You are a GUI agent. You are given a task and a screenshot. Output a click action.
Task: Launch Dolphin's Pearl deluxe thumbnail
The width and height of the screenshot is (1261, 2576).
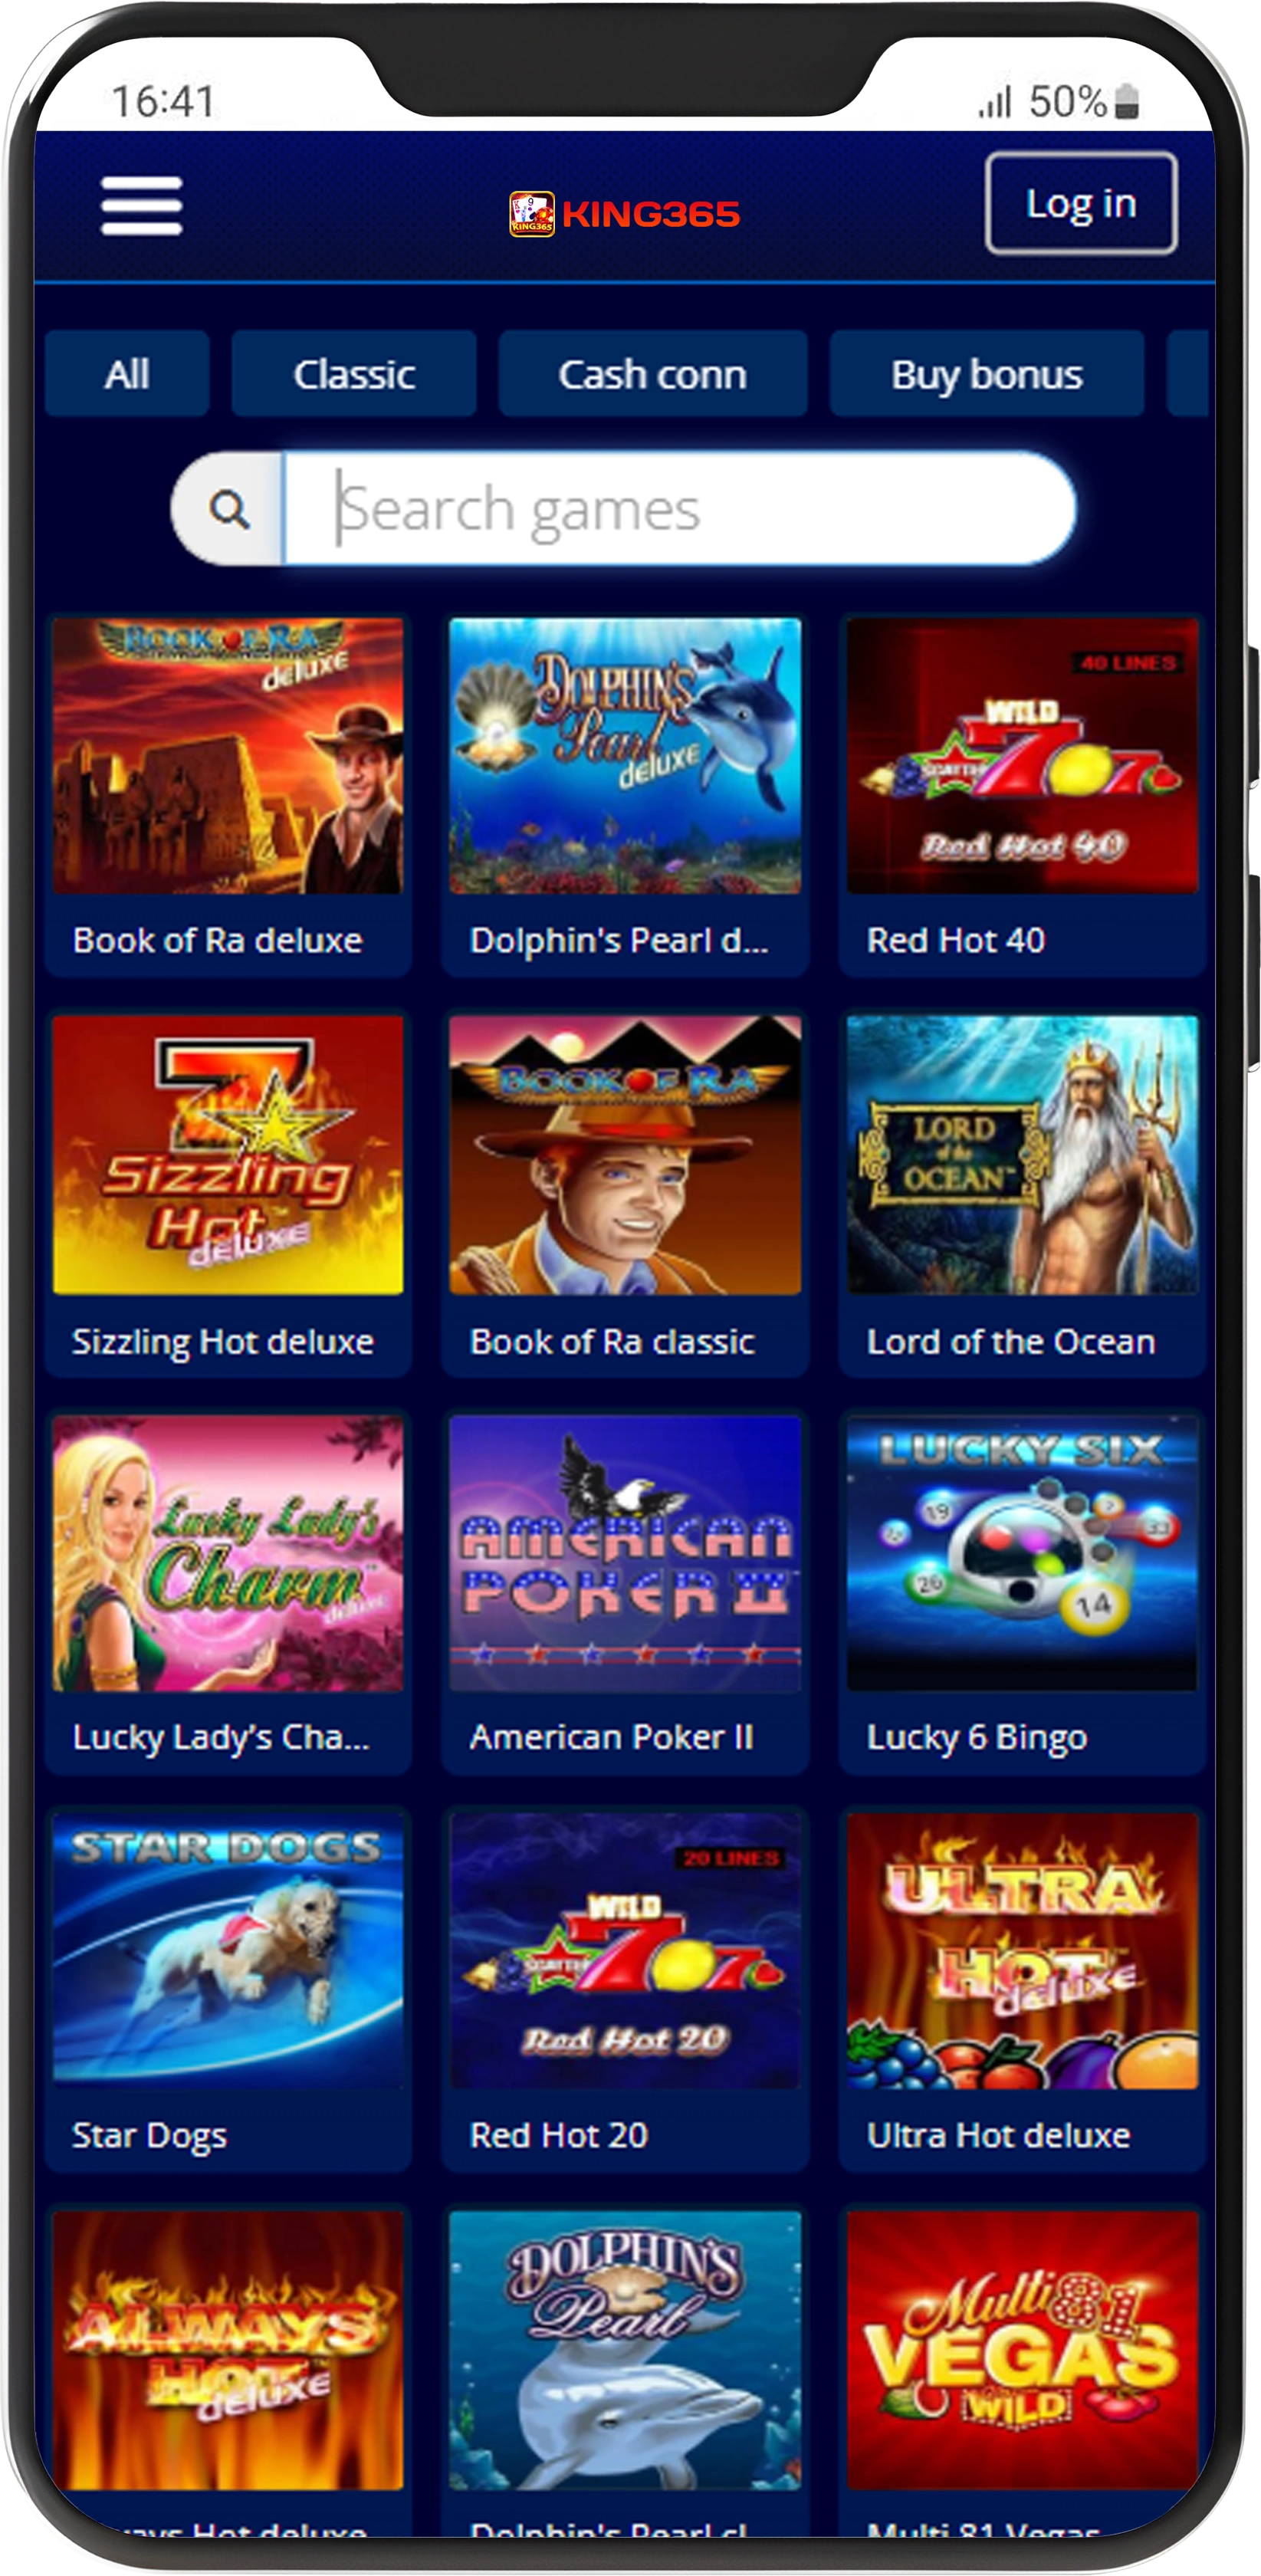(625, 795)
